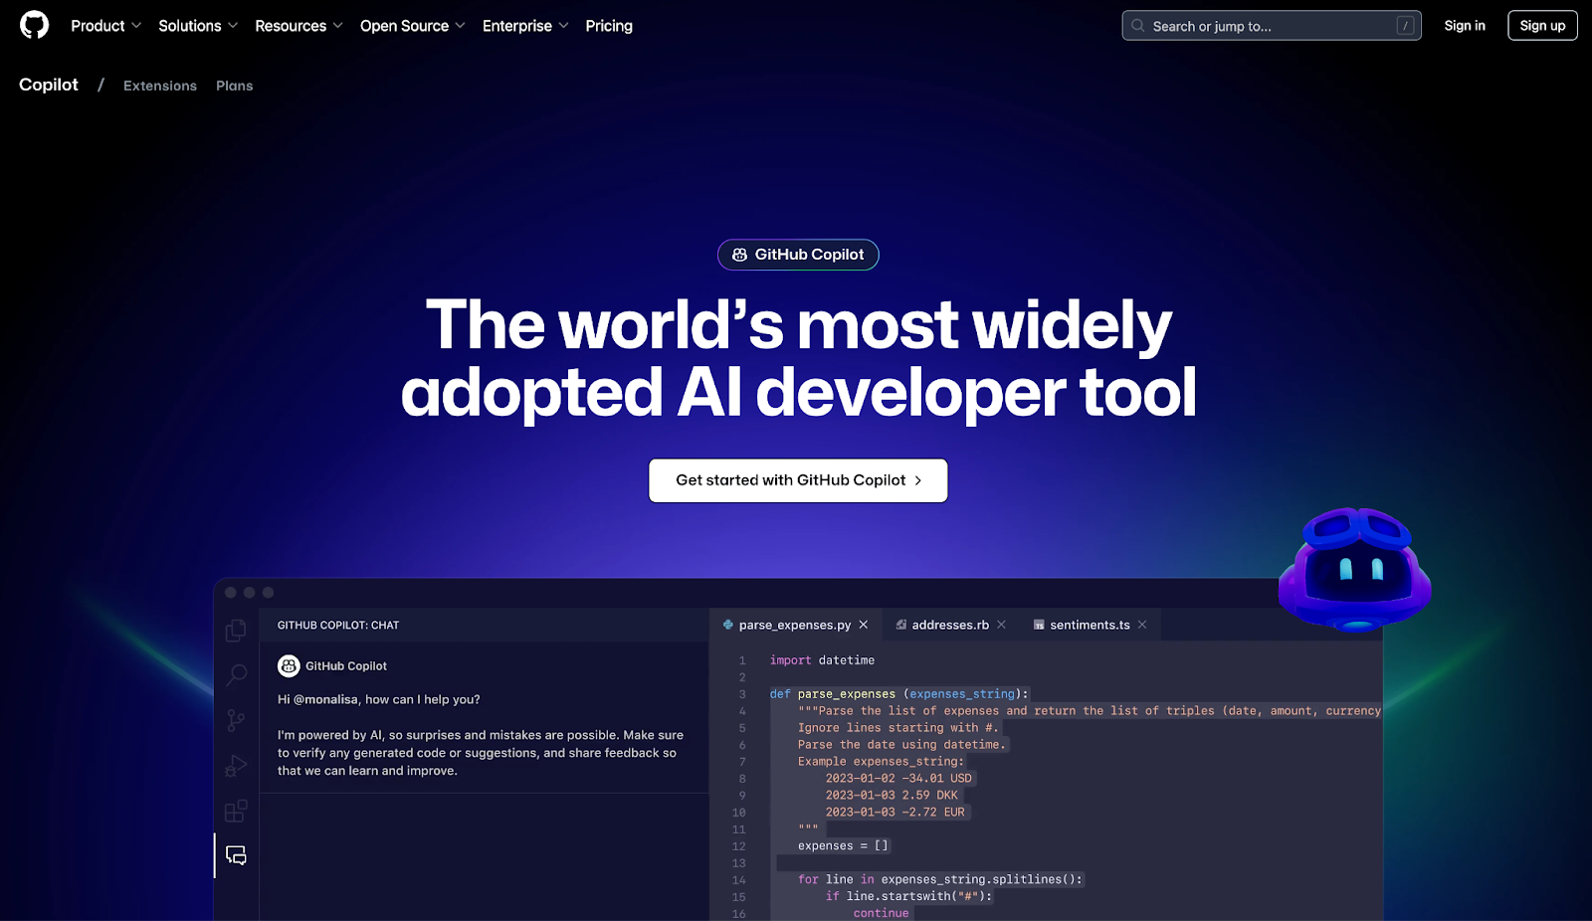Open the Explorer files icon in editor sidebar
The height and width of the screenshot is (921, 1592).
point(236,631)
